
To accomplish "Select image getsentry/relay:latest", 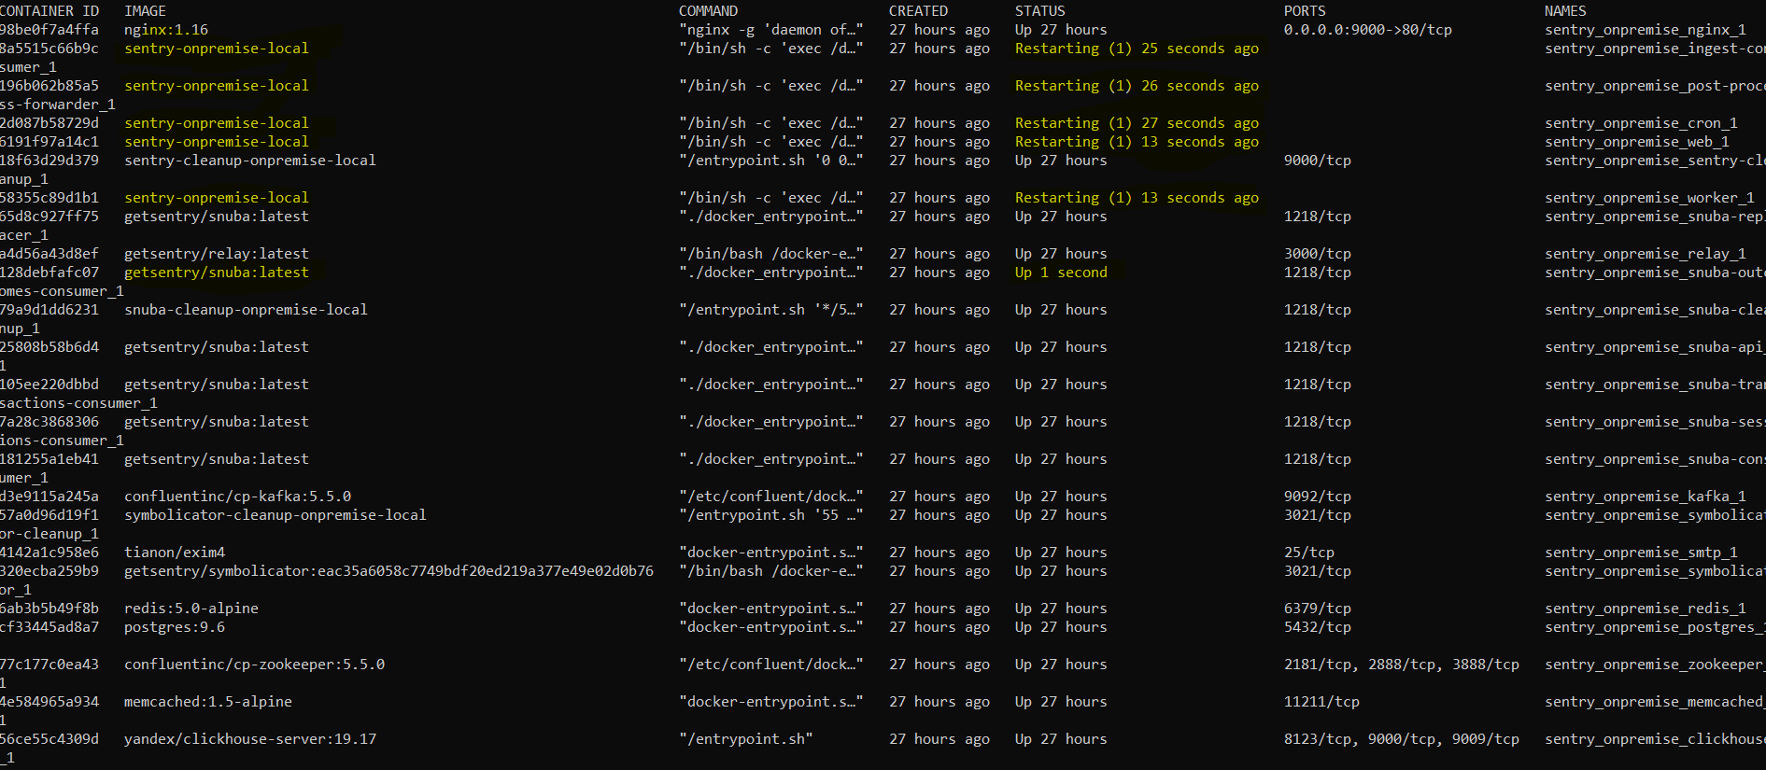I will 217,254.
